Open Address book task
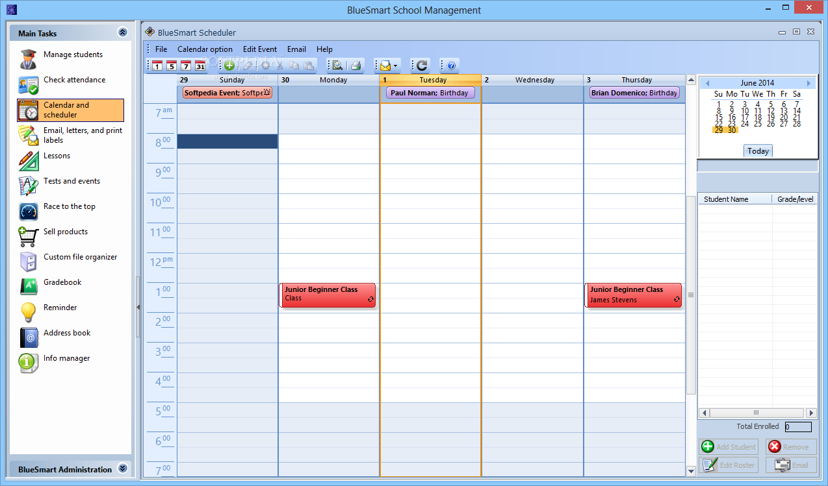The width and height of the screenshot is (828, 486). (x=70, y=337)
